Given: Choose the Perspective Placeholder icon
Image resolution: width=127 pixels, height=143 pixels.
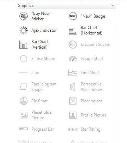Looking at the screenshot, I should coord(73,87).
